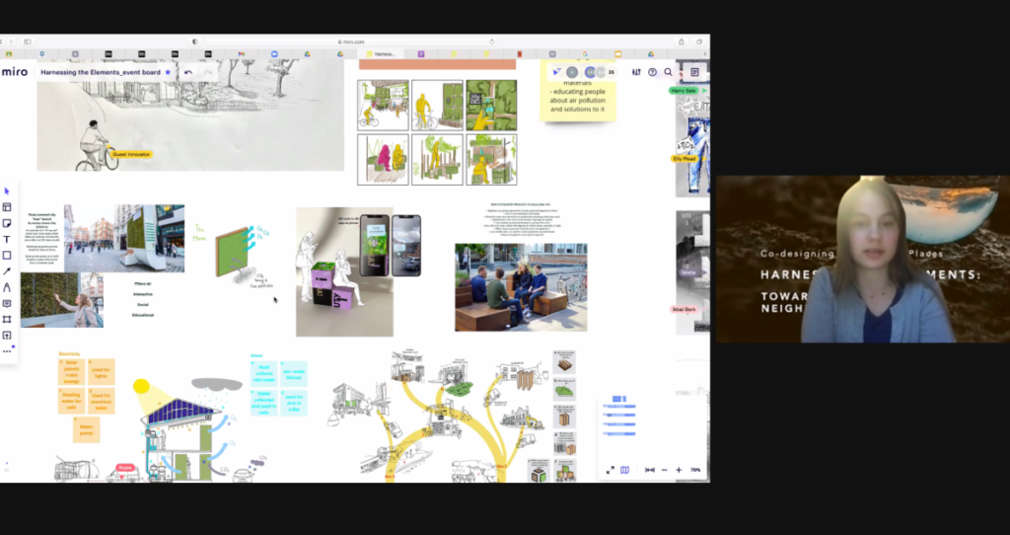Select the pink-figure storyboard sketch
This screenshot has width=1010, height=535.
point(384,159)
